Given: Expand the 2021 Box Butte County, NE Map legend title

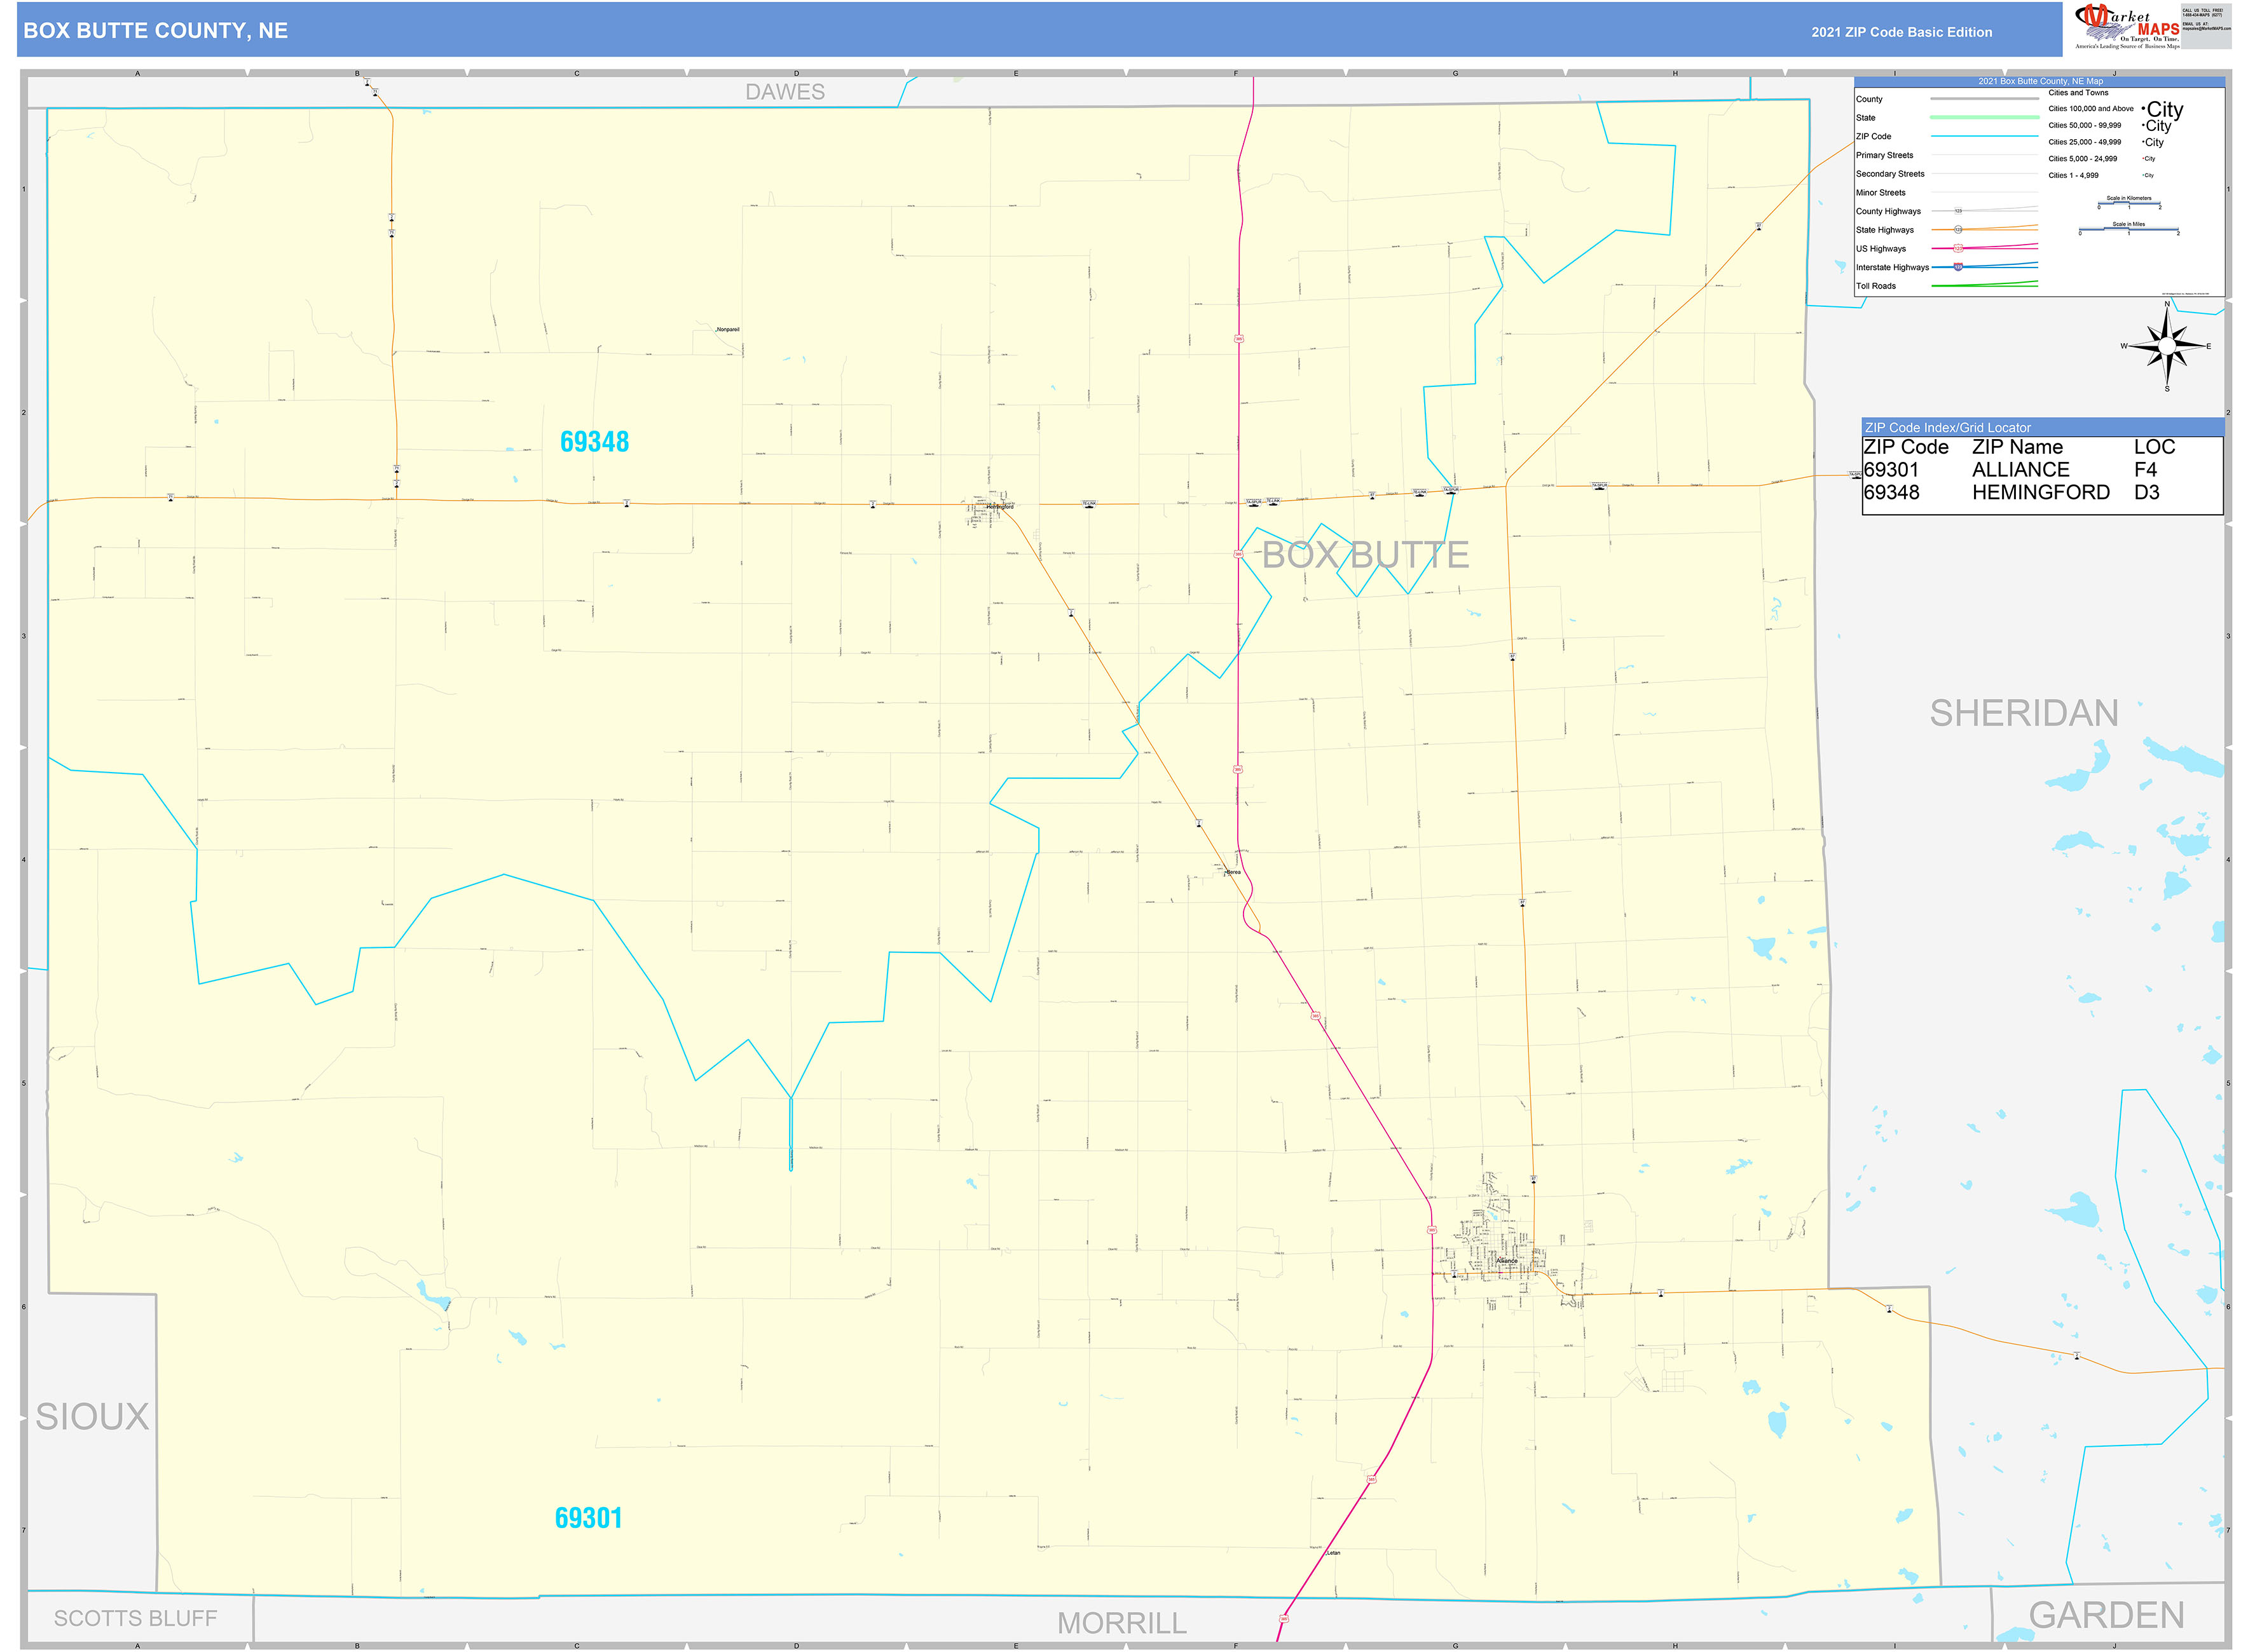Looking at the screenshot, I should coord(2041,81).
